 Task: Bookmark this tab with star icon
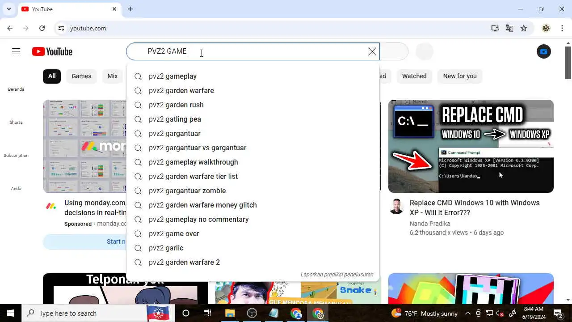[524, 28]
